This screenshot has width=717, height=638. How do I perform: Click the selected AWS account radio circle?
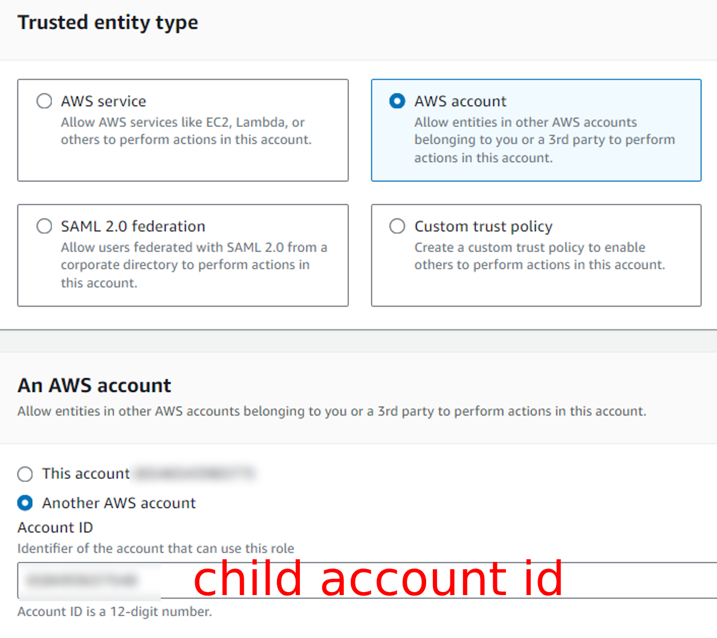pyautogui.click(x=397, y=101)
